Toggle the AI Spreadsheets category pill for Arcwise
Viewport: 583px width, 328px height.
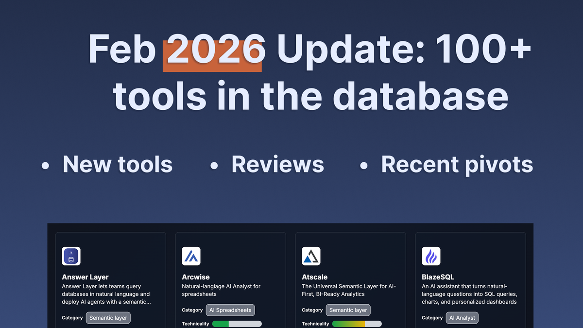230,310
